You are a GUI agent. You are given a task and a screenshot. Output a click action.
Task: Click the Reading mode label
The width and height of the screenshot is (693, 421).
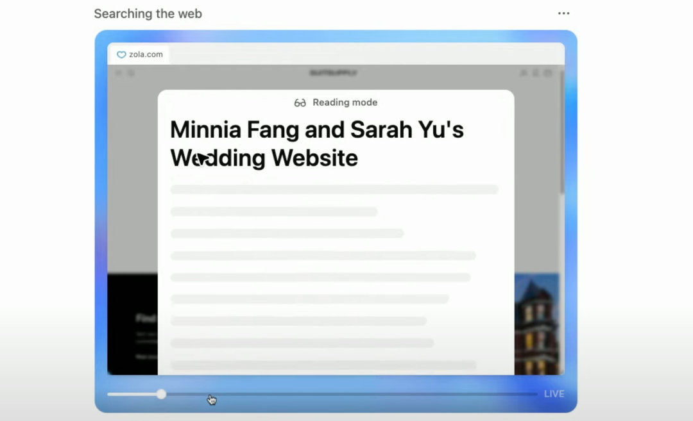345,103
